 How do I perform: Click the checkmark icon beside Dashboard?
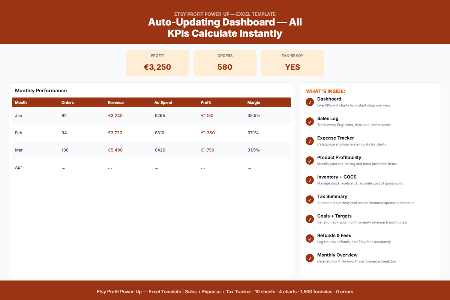pyautogui.click(x=310, y=102)
